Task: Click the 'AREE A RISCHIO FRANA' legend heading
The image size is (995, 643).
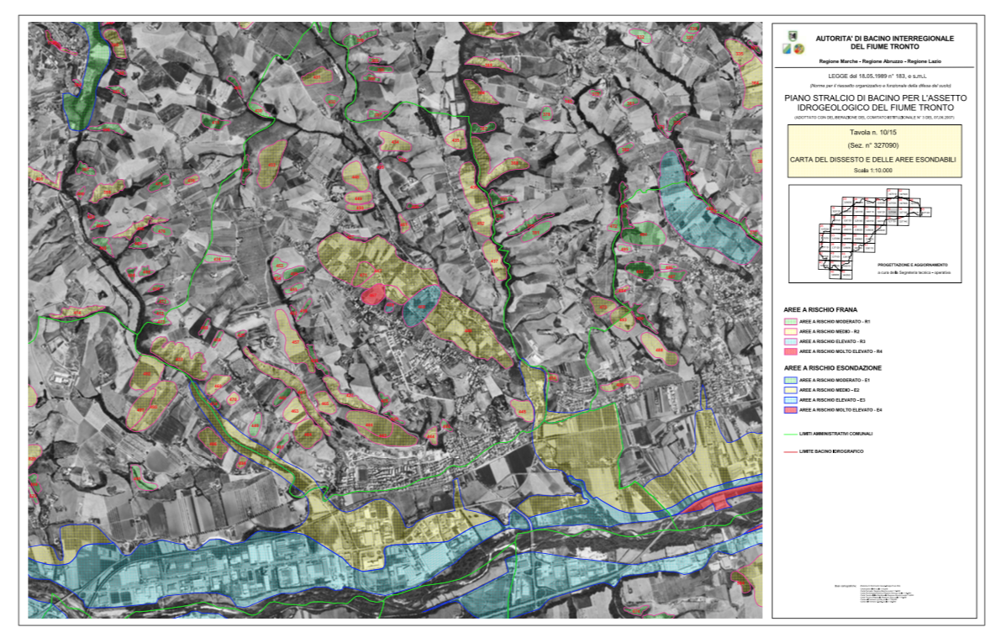Action: [x=820, y=310]
